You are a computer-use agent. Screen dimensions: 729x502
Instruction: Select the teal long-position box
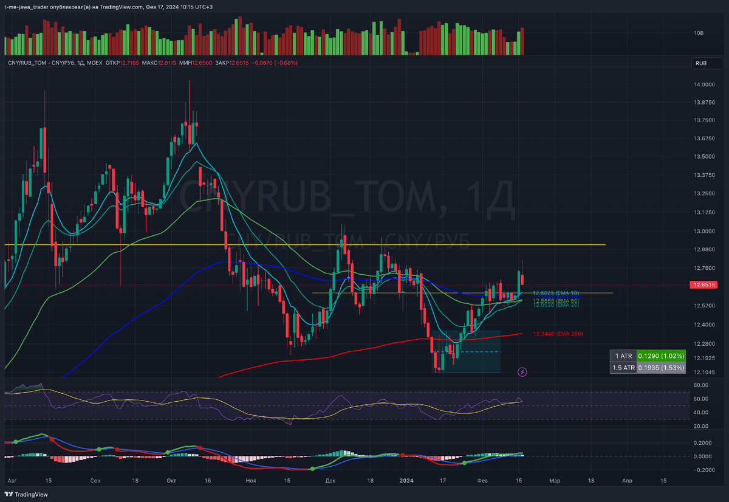pyautogui.click(x=467, y=352)
